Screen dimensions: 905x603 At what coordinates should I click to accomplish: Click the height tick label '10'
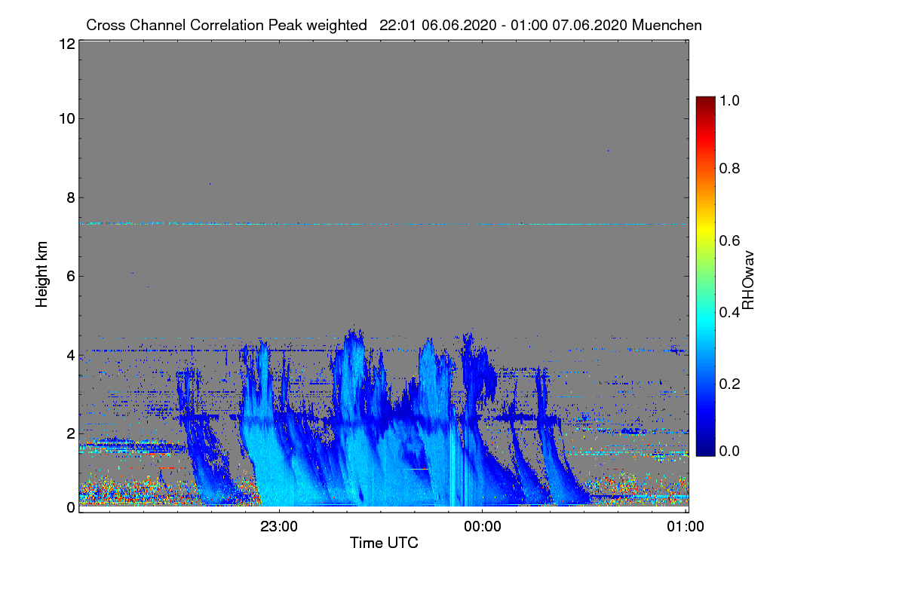(x=66, y=119)
